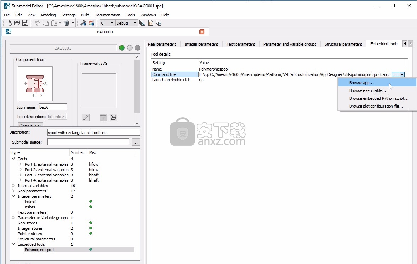The width and height of the screenshot is (417, 264).
Task: Open the paste options arrow
Action: pyautogui.click(x=60, y=23)
